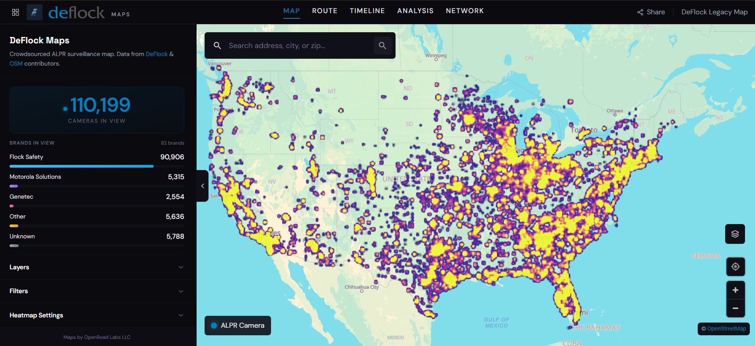Click the Flock Safety blue progress bar

tap(82, 166)
